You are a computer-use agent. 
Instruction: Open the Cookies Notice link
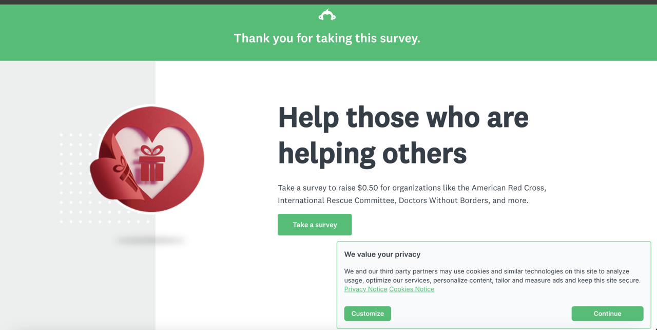click(x=412, y=289)
